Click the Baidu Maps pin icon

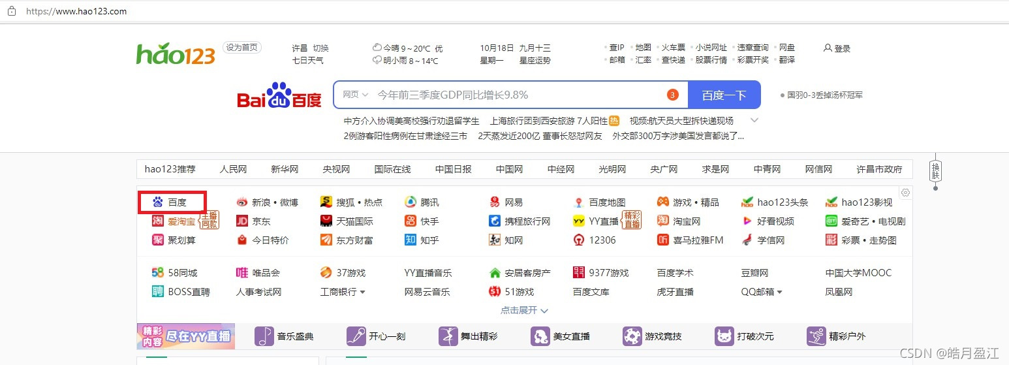[578, 202]
